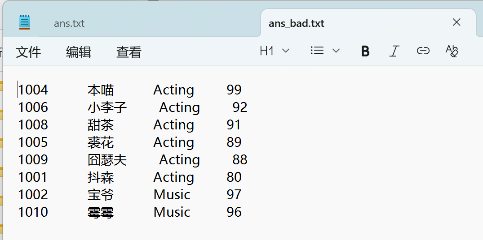Click the word Music in the 霉霉 row
The width and height of the screenshot is (483, 240).
point(172,212)
